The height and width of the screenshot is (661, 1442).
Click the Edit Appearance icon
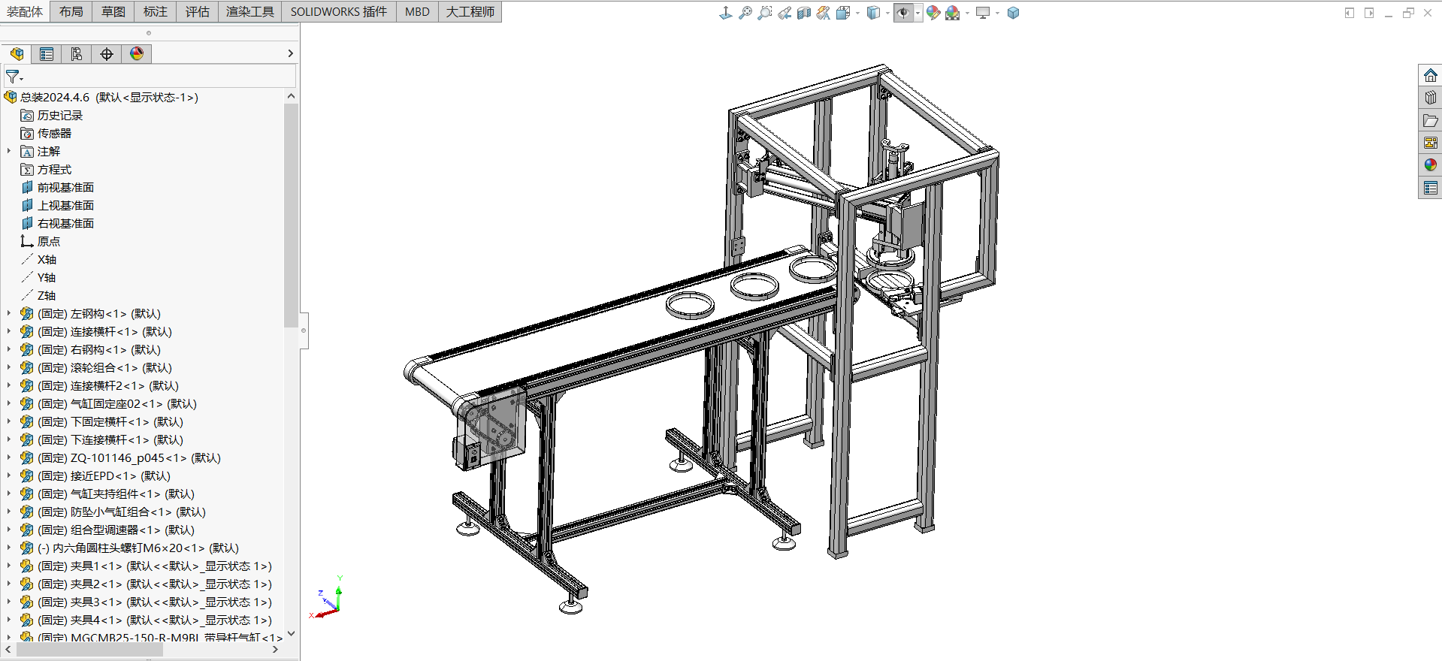[933, 13]
